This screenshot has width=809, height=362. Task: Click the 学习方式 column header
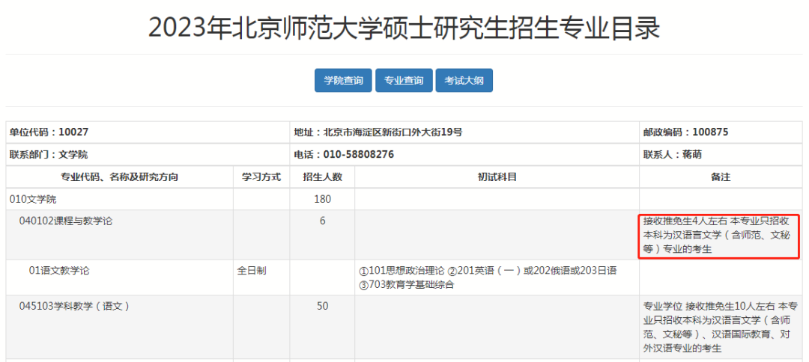[261, 177]
